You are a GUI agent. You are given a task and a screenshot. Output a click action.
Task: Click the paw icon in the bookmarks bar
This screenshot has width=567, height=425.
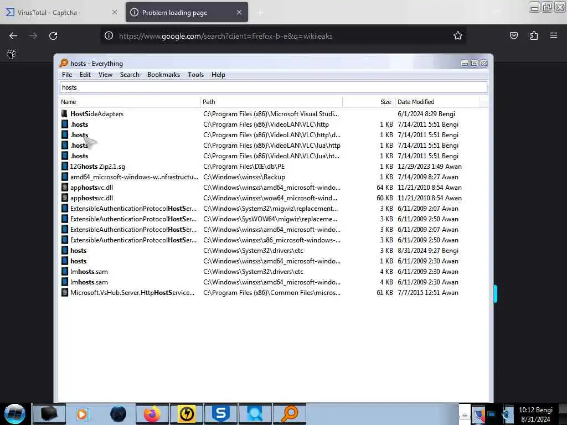point(12,54)
